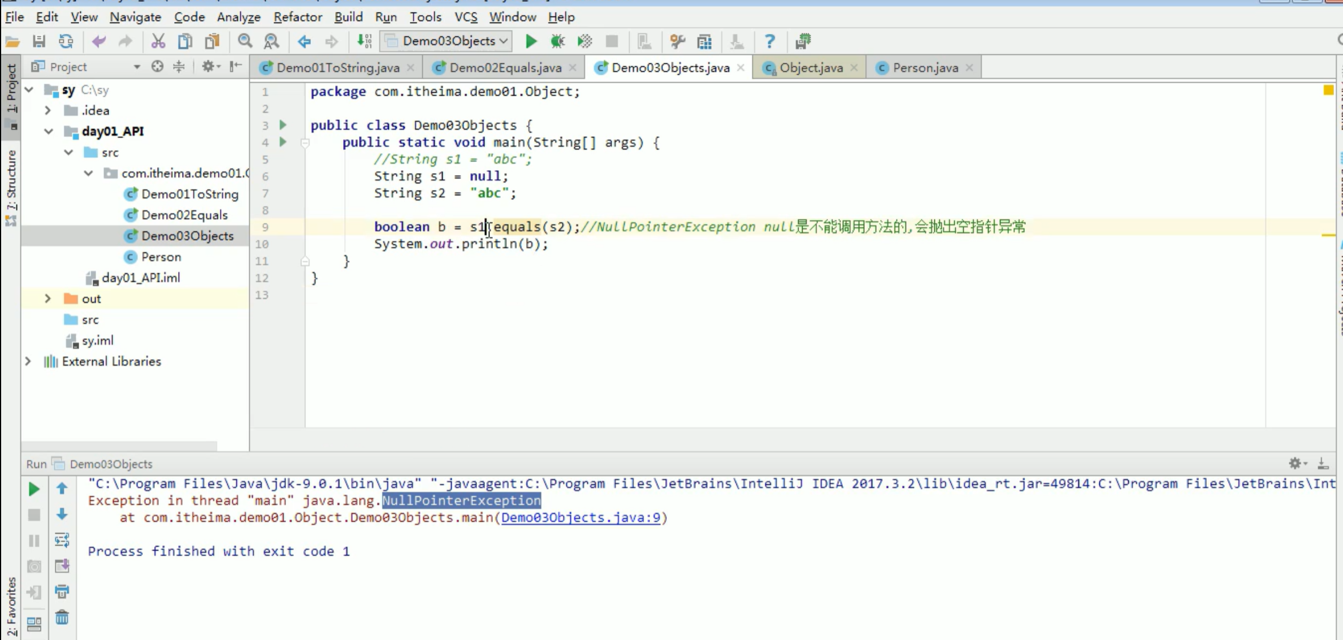Toggle the Favorites side panel tab

(x=11, y=606)
